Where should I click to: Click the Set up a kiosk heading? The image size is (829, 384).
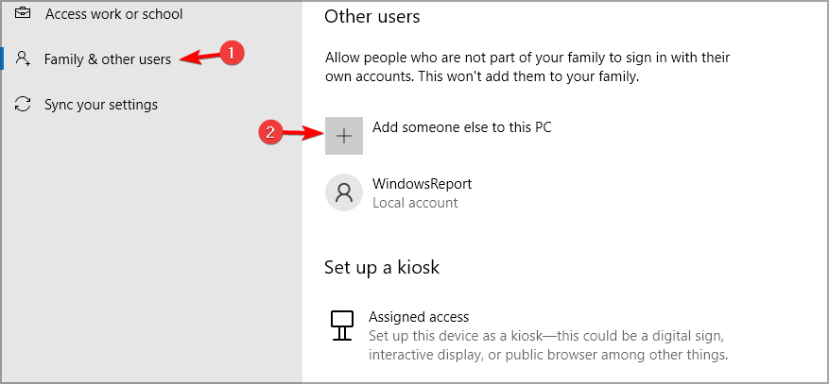pyautogui.click(x=382, y=267)
